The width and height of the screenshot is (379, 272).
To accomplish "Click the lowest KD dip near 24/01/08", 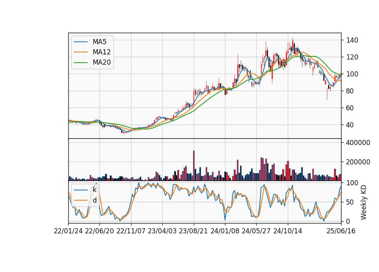I will pos(225,219).
